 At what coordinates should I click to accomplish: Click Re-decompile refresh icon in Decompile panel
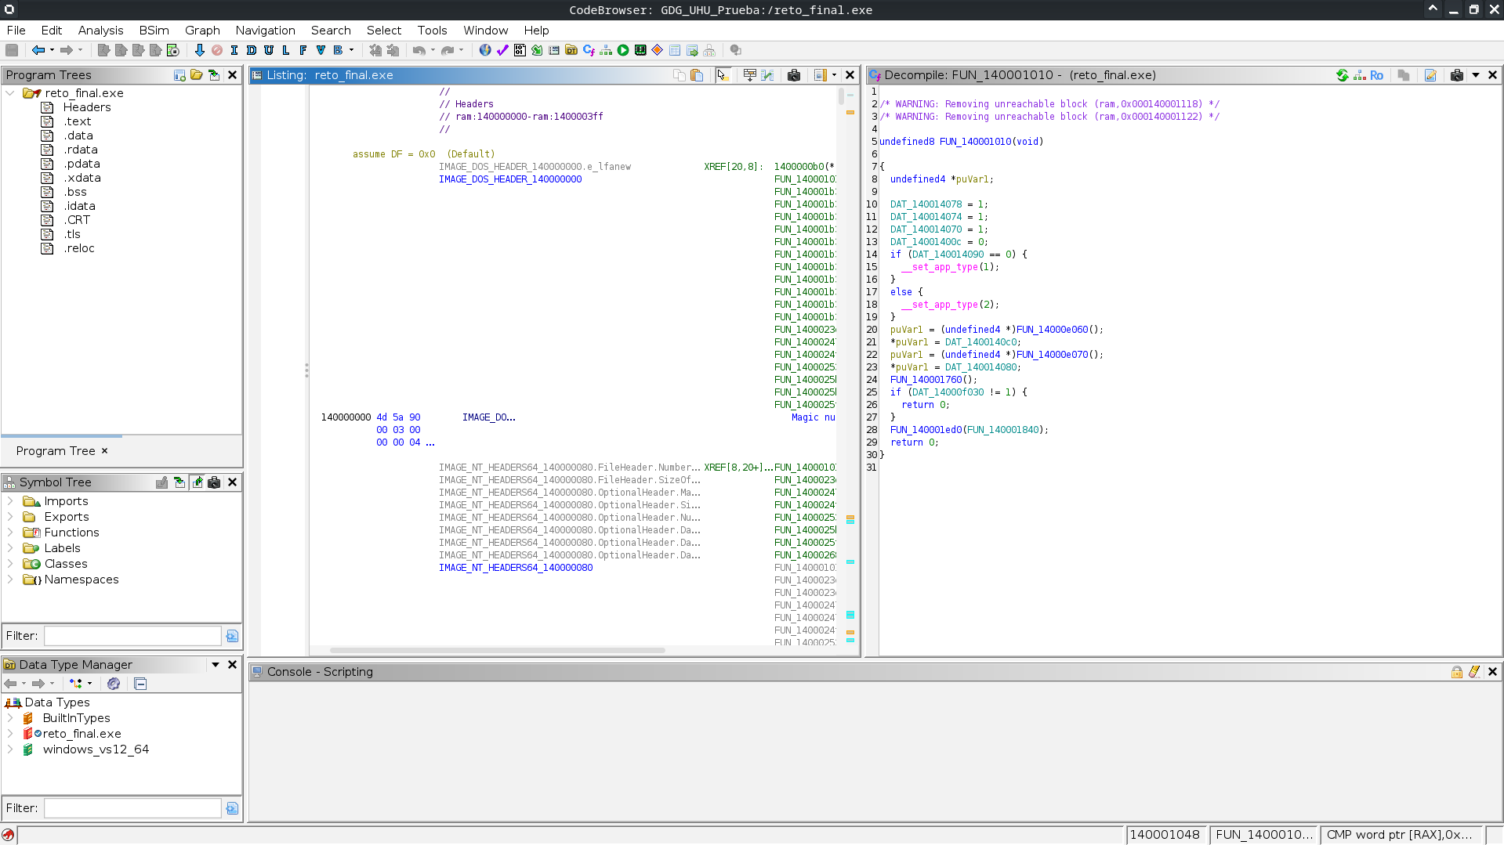tap(1343, 75)
